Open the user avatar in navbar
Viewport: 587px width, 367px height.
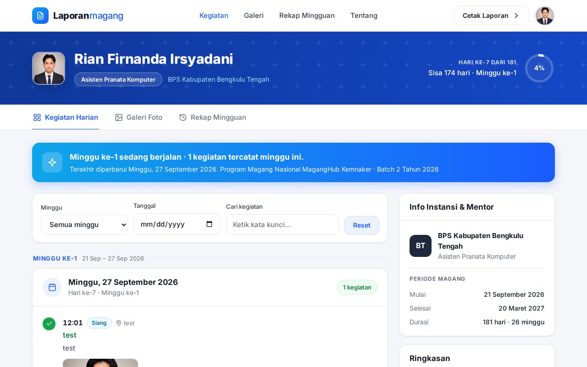click(545, 16)
